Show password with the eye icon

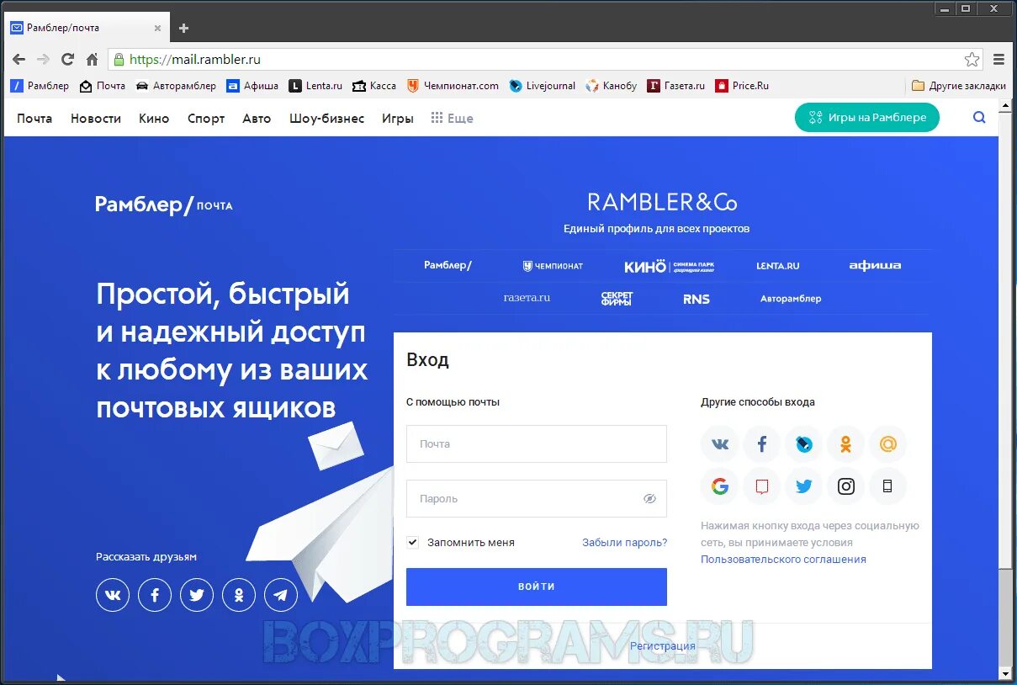coord(649,498)
